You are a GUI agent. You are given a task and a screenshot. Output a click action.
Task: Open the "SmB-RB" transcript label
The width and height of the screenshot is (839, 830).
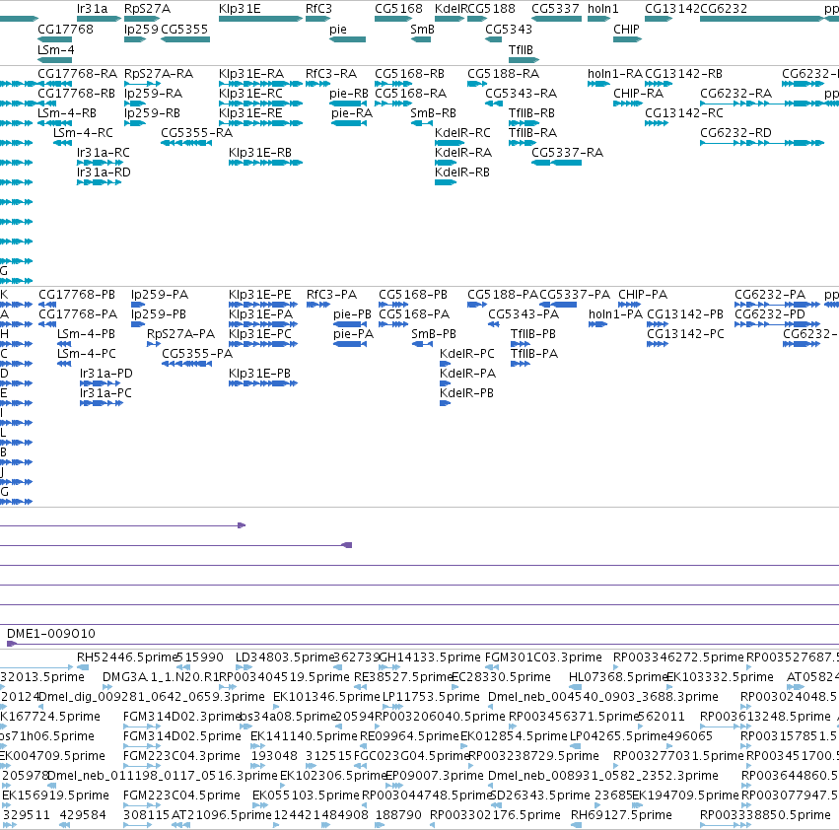click(433, 113)
